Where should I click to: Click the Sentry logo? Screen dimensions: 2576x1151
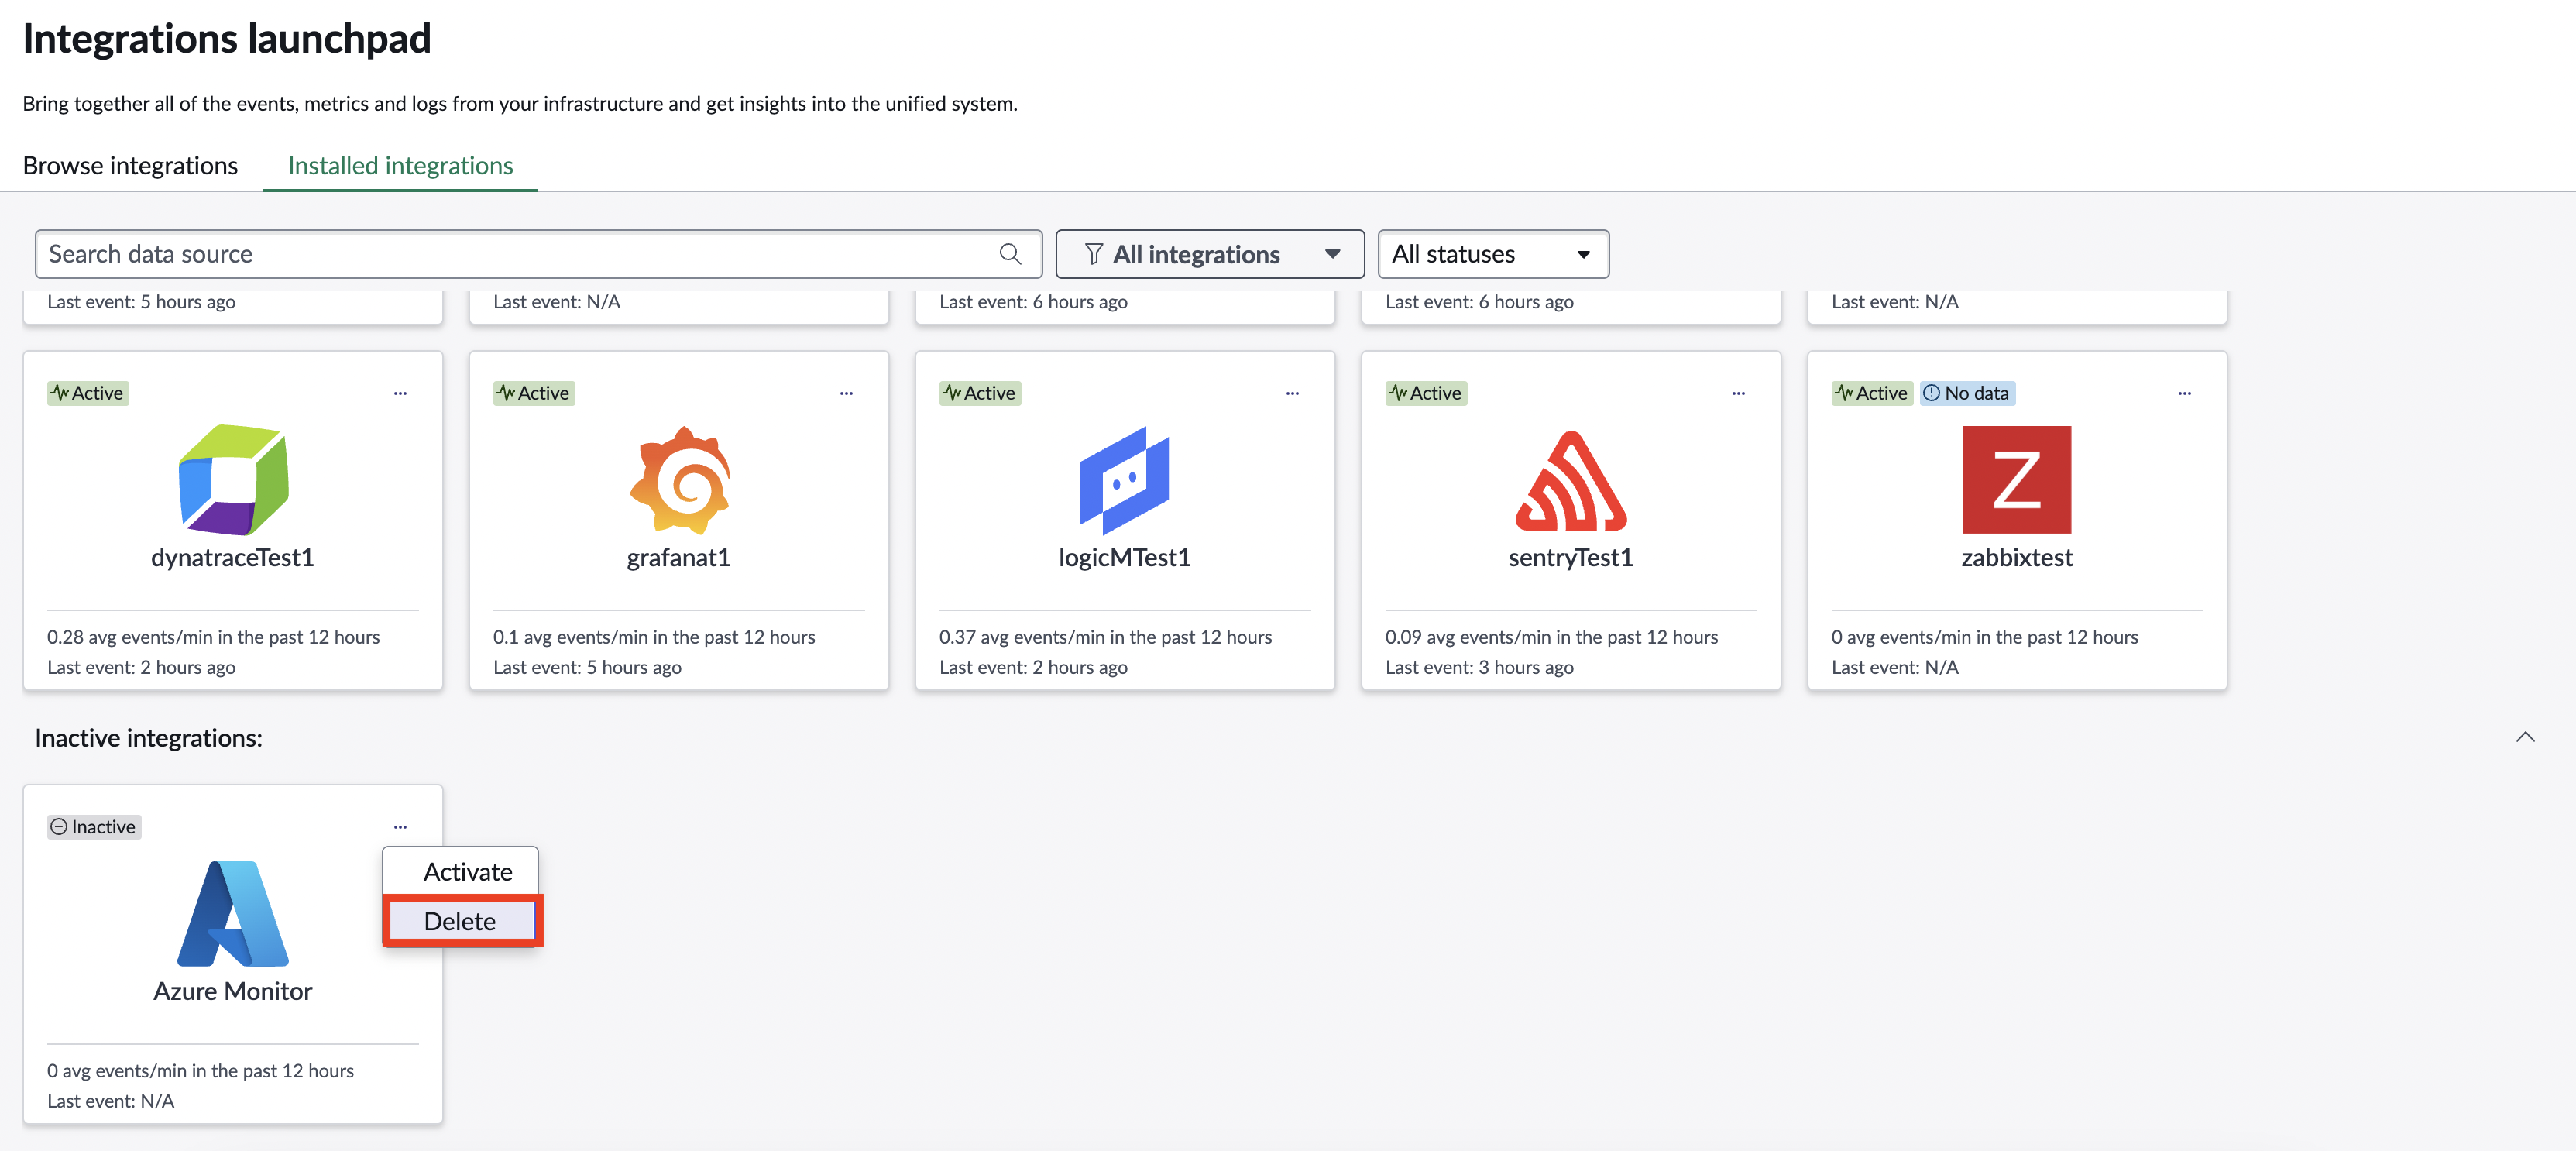[x=1571, y=480]
